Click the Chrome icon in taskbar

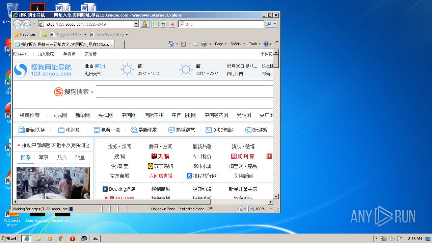(61, 239)
